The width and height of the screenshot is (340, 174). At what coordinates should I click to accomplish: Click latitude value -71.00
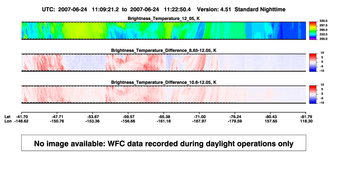[199, 117]
